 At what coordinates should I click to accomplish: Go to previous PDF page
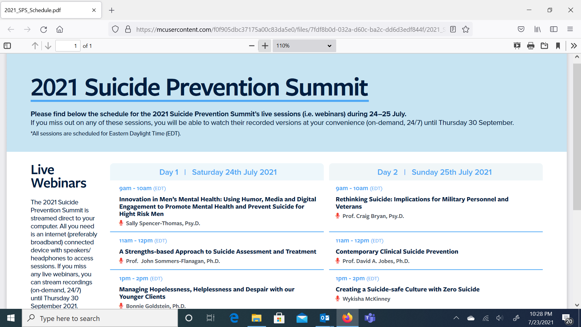pyautogui.click(x=35, y=46)
